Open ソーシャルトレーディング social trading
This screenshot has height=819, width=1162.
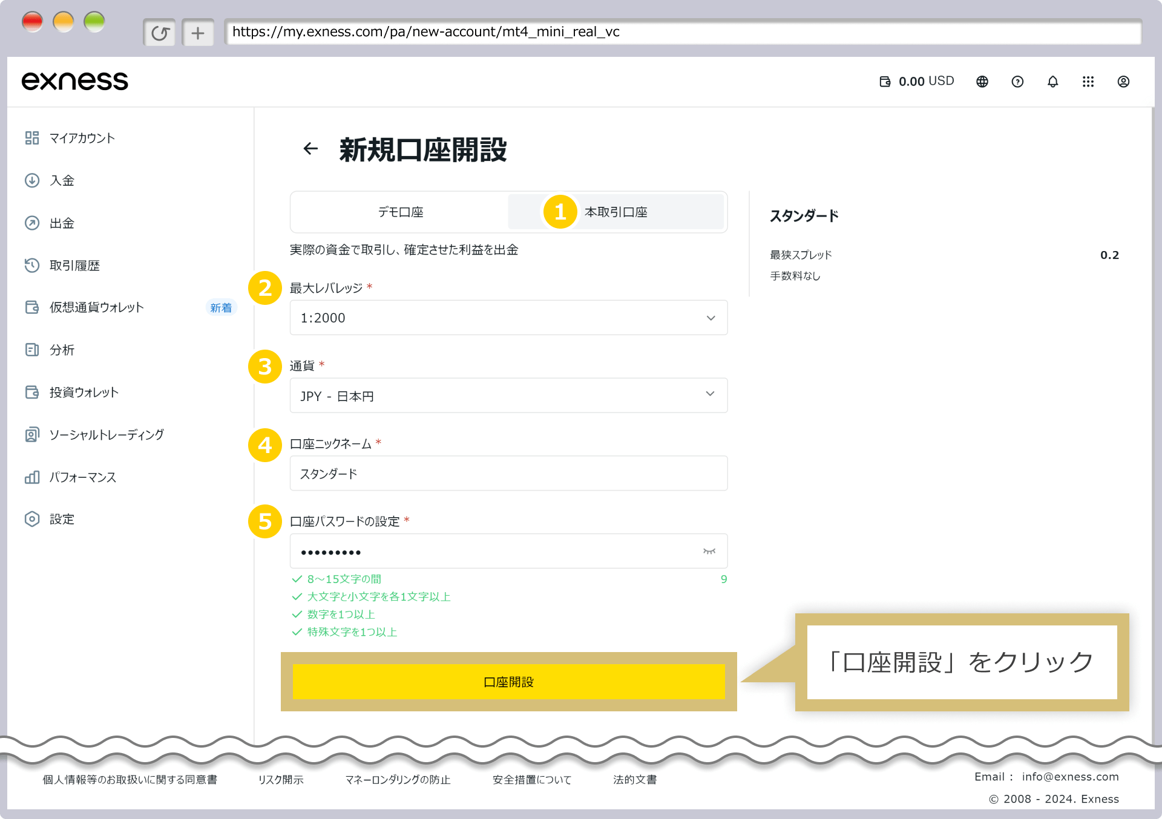click(106, 434)
